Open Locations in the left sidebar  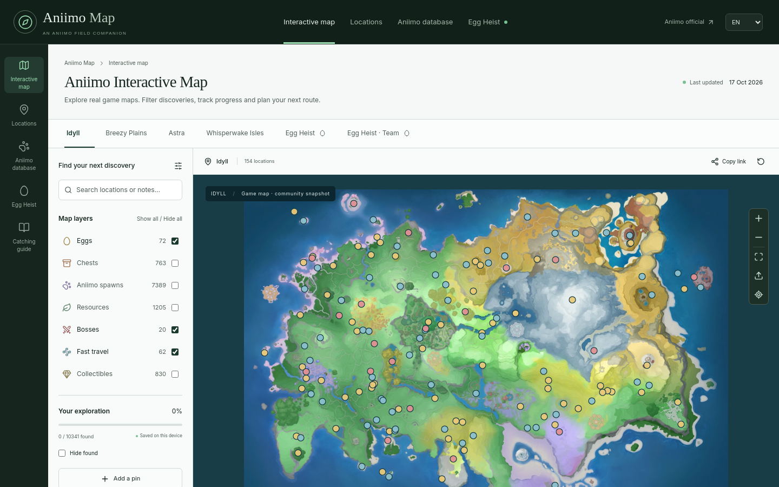tap(24, 116)
